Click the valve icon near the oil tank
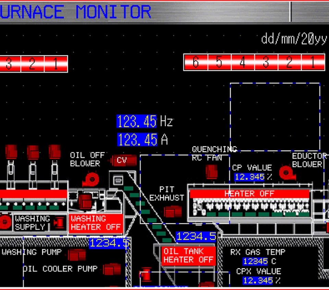The image size is (329, 290). [146, 275]
